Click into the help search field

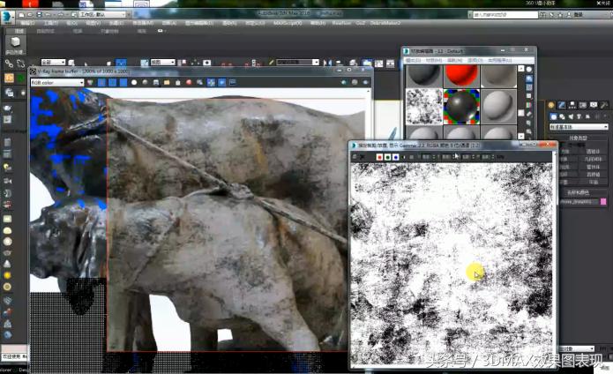click(505, 14)
